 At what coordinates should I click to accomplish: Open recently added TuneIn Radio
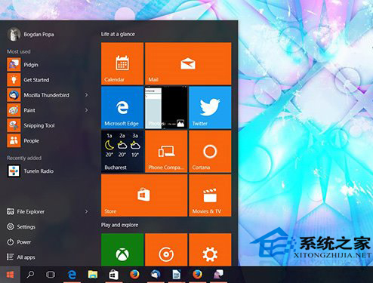[x=48, y=171]
